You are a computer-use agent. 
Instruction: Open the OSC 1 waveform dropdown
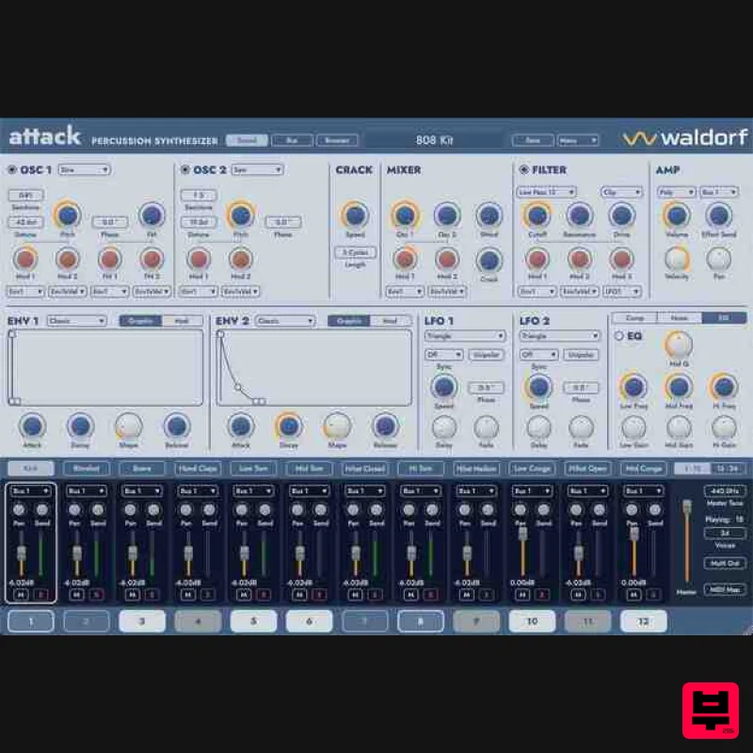(85, 170)
